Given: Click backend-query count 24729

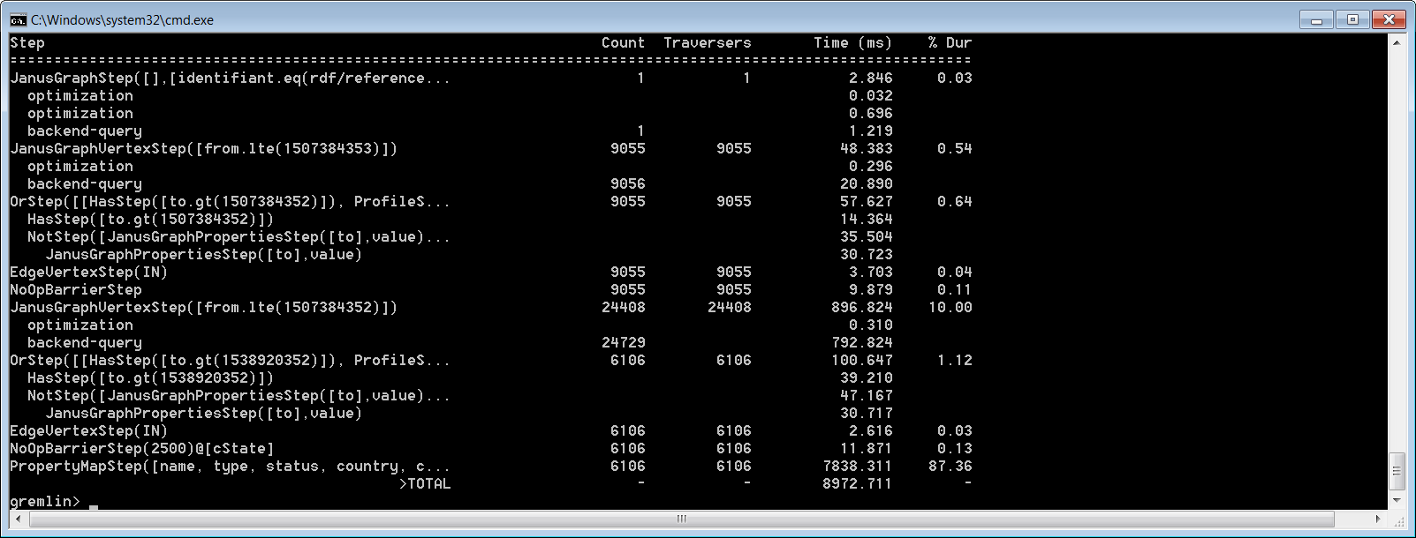Looking at the screenshot, I should point(624,342).
